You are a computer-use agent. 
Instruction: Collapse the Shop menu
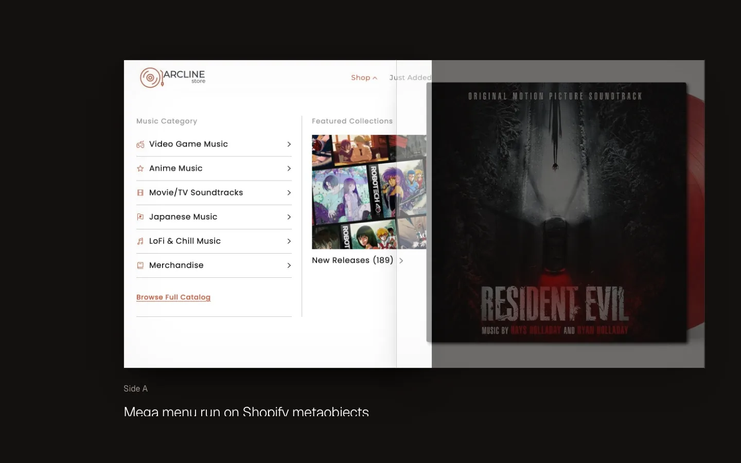364,78
